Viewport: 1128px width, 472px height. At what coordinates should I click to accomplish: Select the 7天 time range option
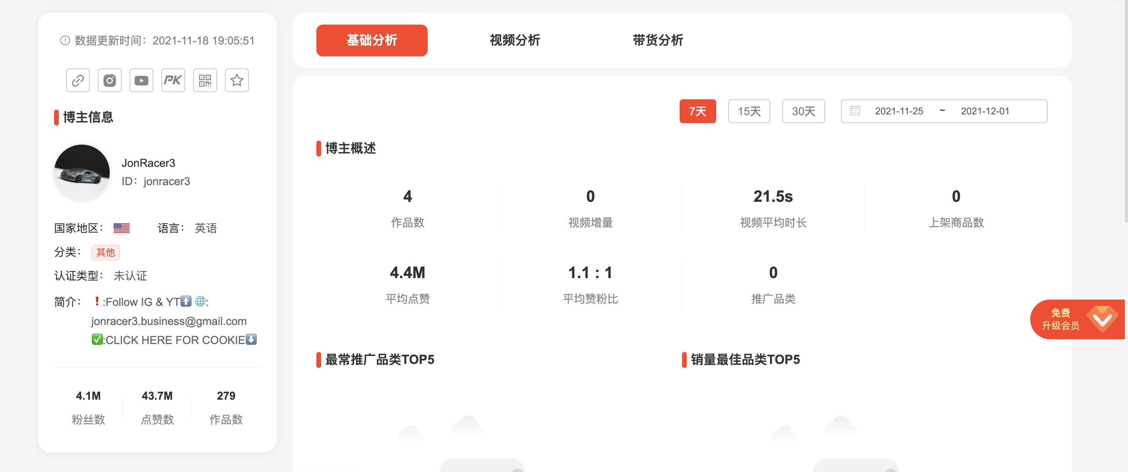[x=698, y=111]
